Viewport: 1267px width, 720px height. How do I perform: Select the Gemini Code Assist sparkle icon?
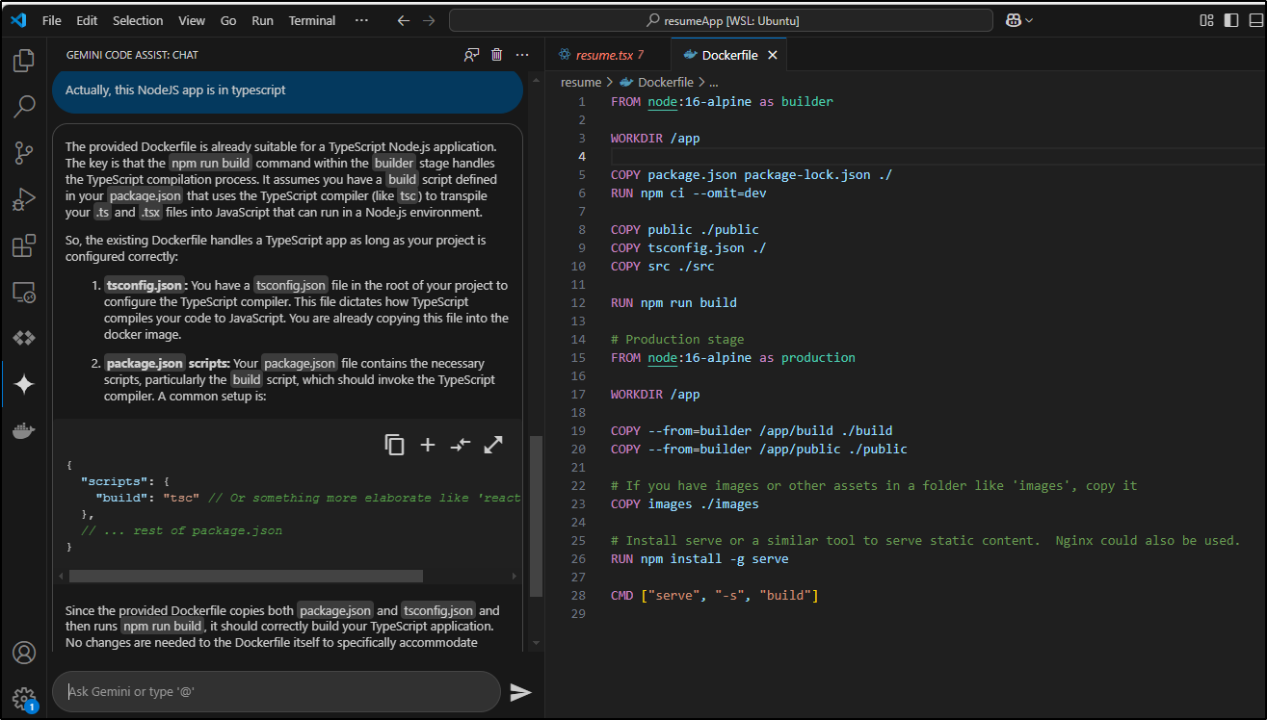(x=24, y=385)
